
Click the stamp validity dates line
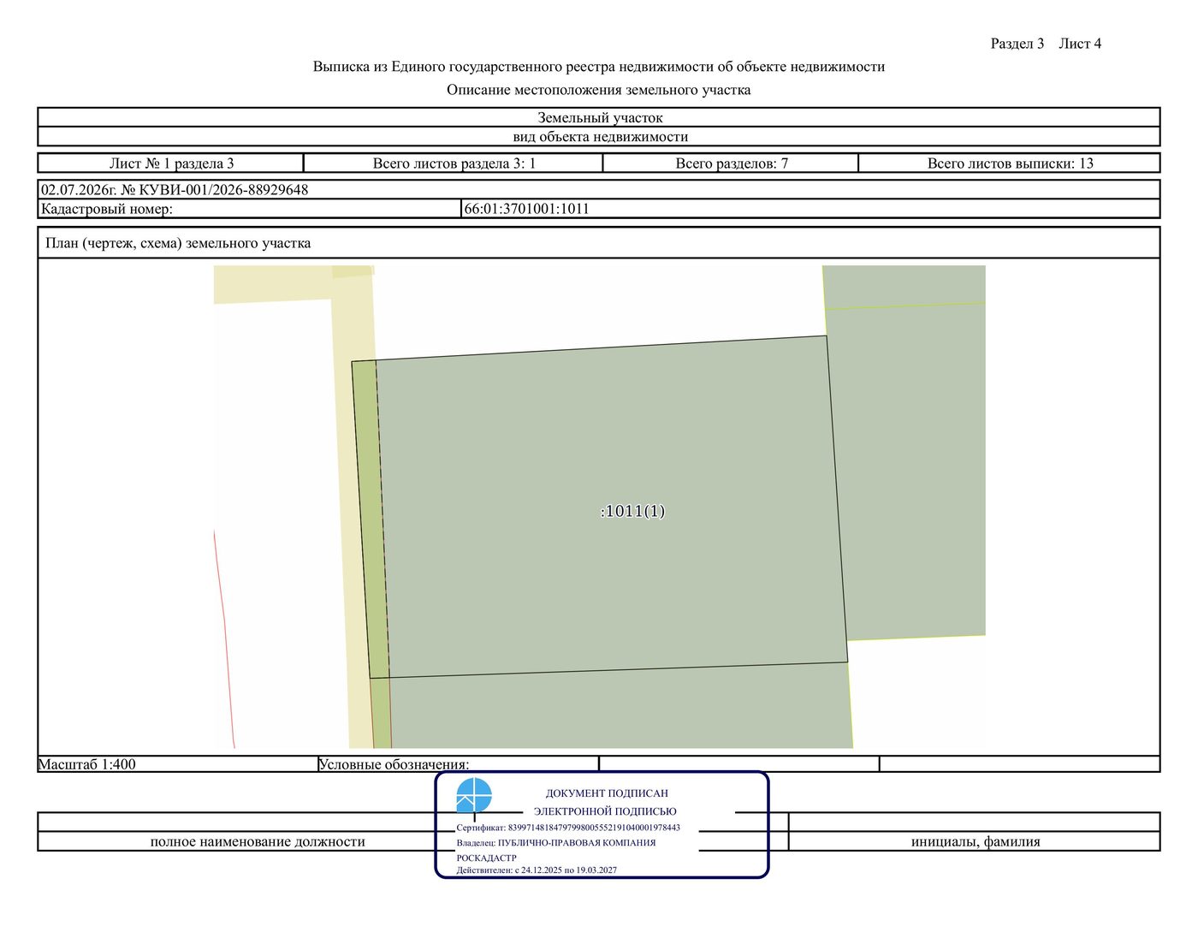click(x=537, y=870)
